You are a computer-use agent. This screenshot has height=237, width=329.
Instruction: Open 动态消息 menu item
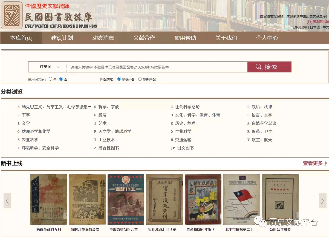point(103,38)
